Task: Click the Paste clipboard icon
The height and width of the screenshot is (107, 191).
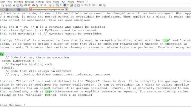Action: point(21,5)
